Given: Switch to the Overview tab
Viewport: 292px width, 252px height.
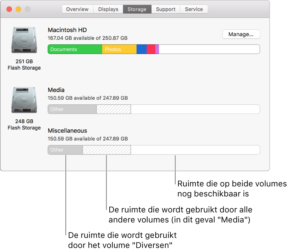Looking at the screenshot, I should point(78,9).
